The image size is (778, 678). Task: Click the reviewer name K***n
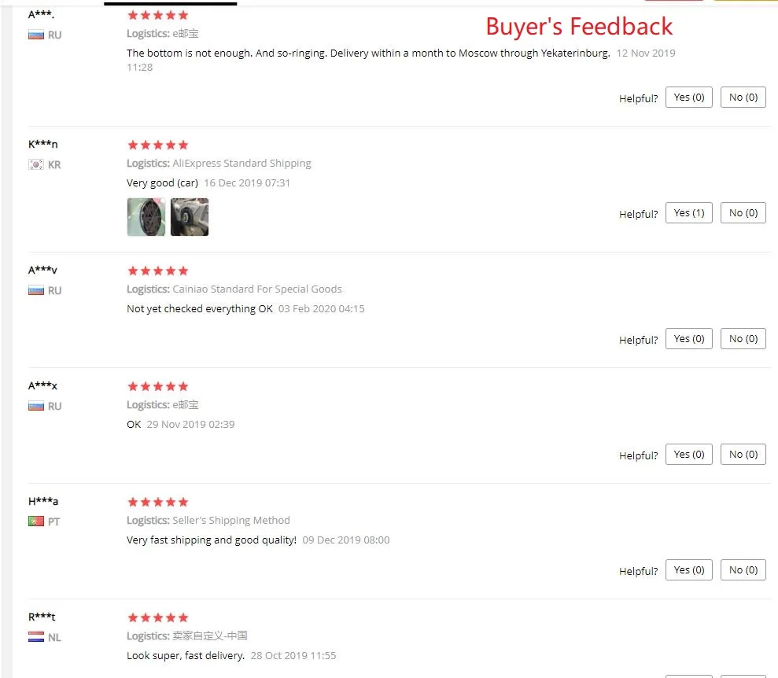pyautogui.click(x=42, y=144)
